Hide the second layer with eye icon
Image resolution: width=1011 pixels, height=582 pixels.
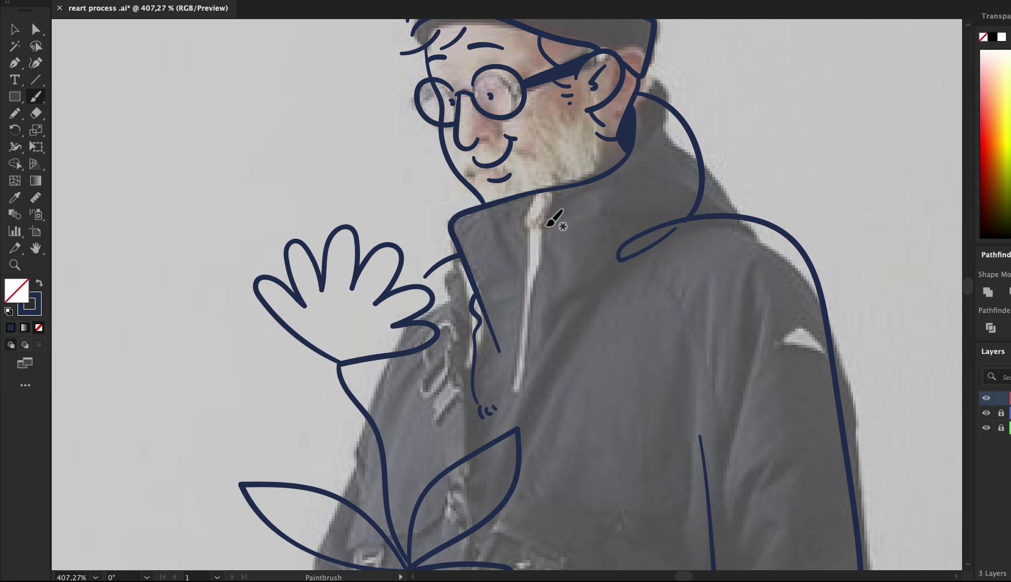(986, 413)
